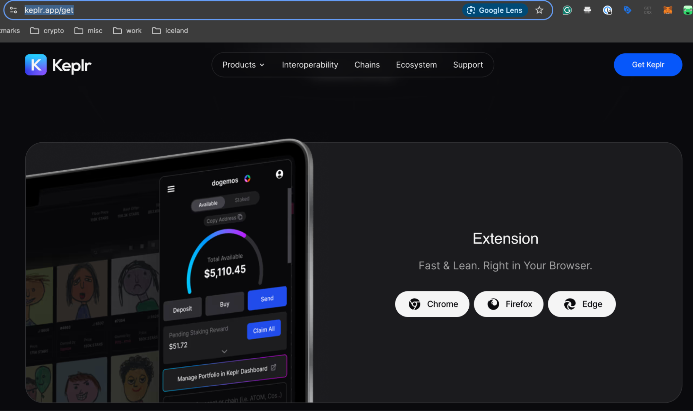Open the MetaMask fox extension icon

pos(668,10)
